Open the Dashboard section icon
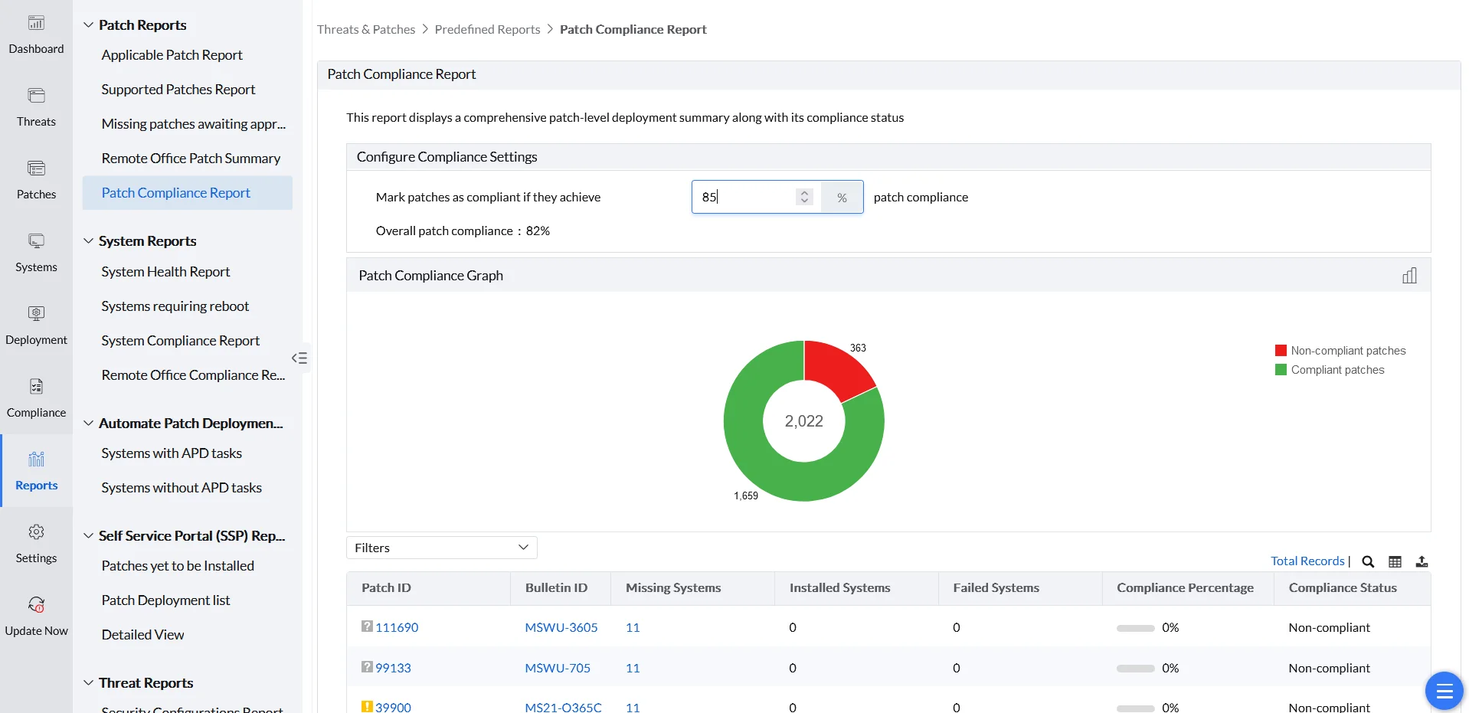 pyautogui.click(x=36, y=23)
